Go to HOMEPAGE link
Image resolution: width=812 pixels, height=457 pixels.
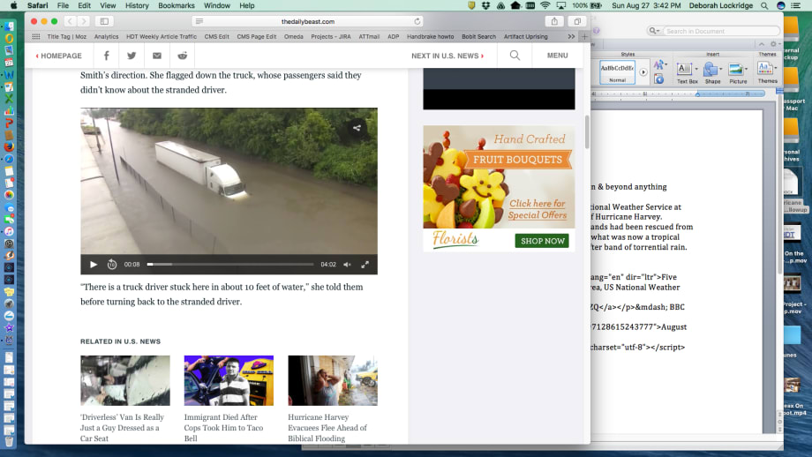click(58, 56)
